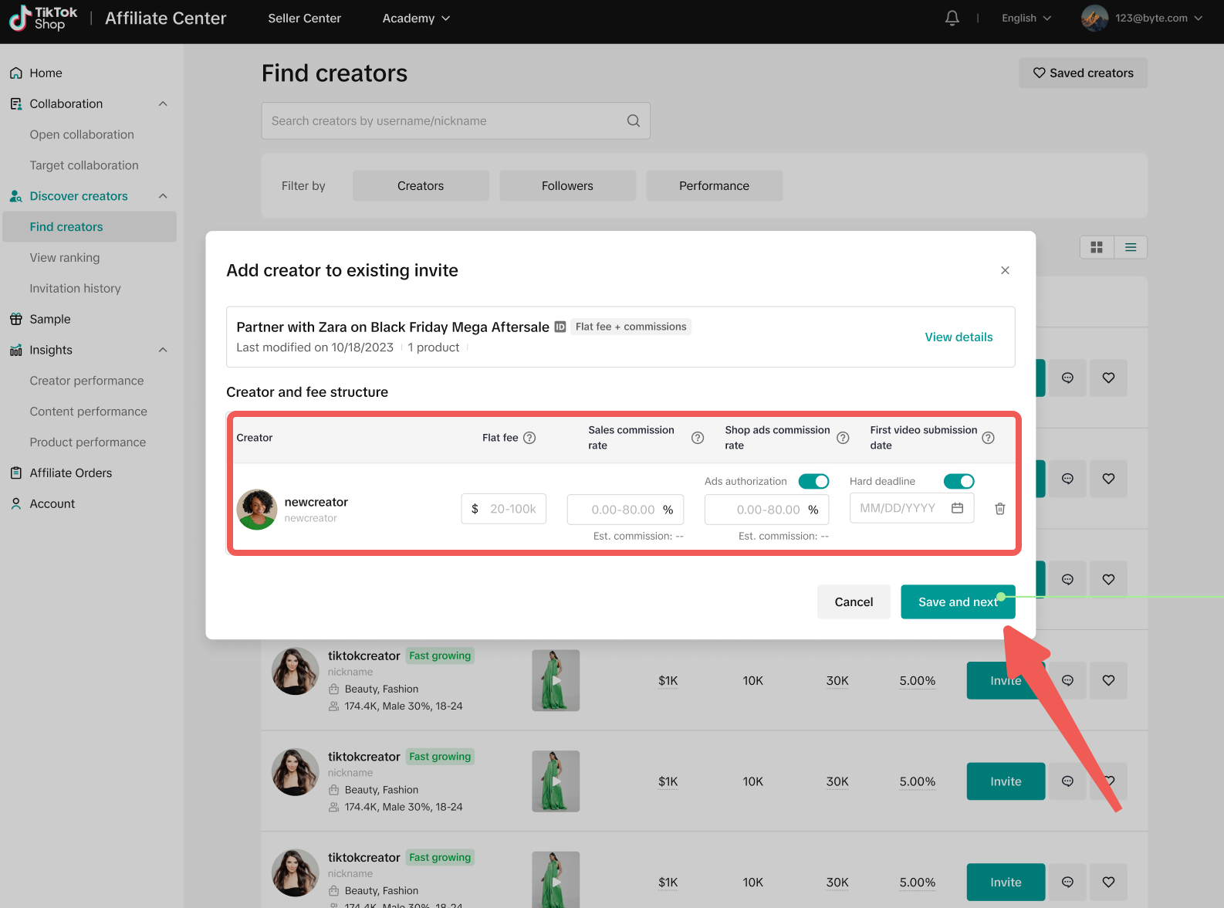Switch to grid view layout icon

1096,247
